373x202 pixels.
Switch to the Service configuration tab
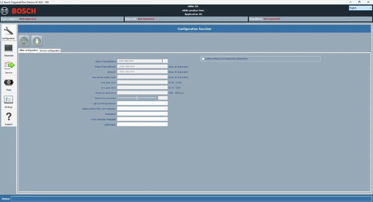[50, 50]
